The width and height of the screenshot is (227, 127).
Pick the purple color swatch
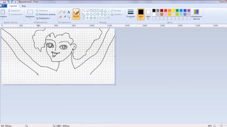pos(189,11)
